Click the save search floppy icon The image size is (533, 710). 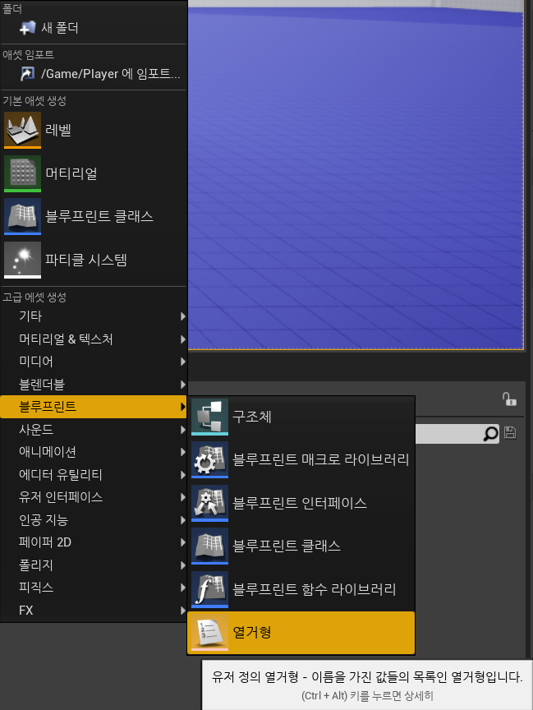tap(510, 433)
